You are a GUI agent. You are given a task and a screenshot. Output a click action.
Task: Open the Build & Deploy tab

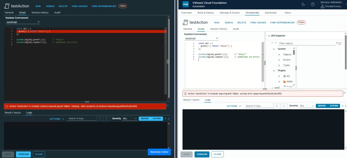(206, 13)
